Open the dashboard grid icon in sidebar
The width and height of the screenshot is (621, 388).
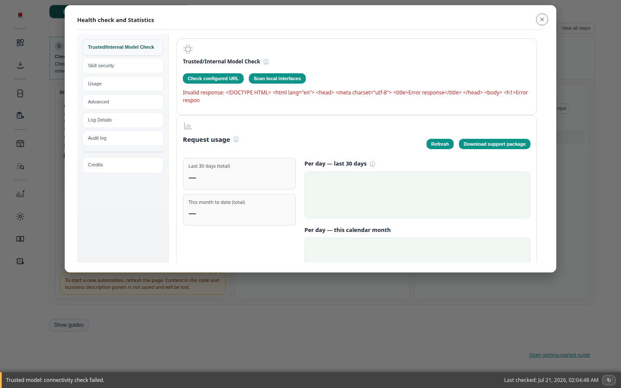(20, 43)
